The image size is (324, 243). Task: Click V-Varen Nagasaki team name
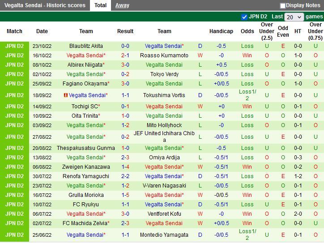click(x=164, y=186)
